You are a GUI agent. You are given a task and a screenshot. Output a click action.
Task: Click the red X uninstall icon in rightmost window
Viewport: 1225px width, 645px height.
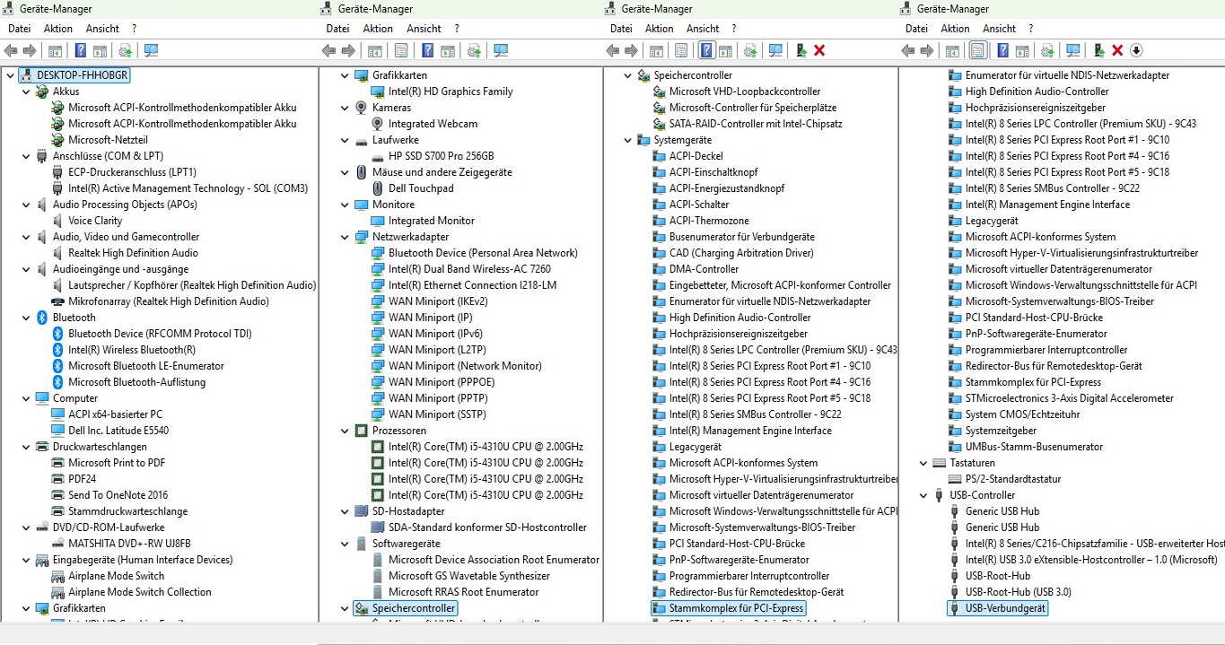1117,50
